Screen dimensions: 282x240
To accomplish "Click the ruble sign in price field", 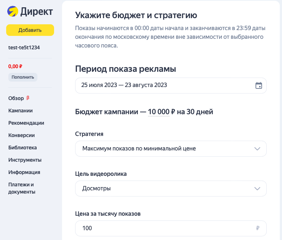I will coord(258,228).
